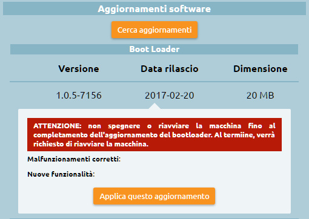Click the empty area beside Malfunzionamenti corretti

click(201, 159)
